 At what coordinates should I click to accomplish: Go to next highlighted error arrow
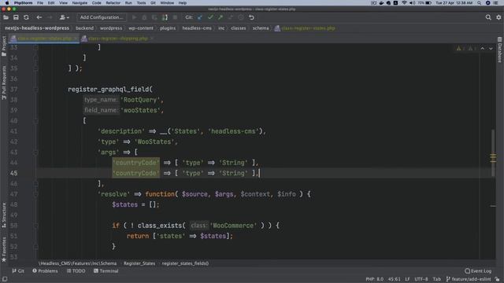(491, 49)
